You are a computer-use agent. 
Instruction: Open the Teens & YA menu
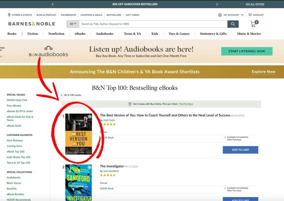click(x=132, y=34)
